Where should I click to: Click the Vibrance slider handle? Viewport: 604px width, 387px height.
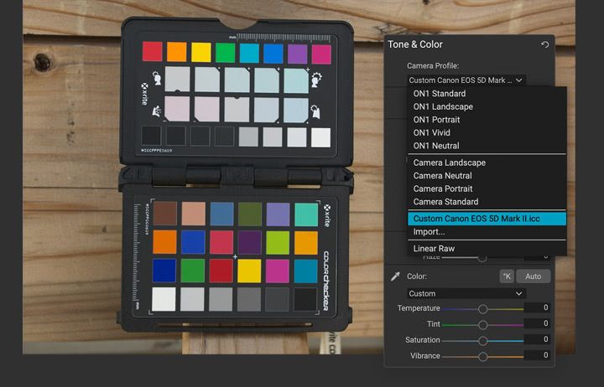click(482, 357)
